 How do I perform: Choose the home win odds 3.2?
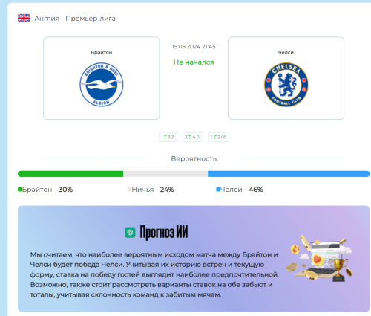pyautogui.click(x=168, y=137)
